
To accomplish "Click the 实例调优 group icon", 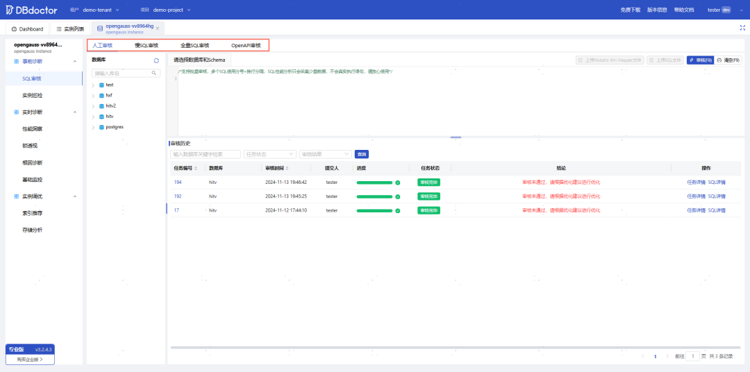I will point(17,196).
